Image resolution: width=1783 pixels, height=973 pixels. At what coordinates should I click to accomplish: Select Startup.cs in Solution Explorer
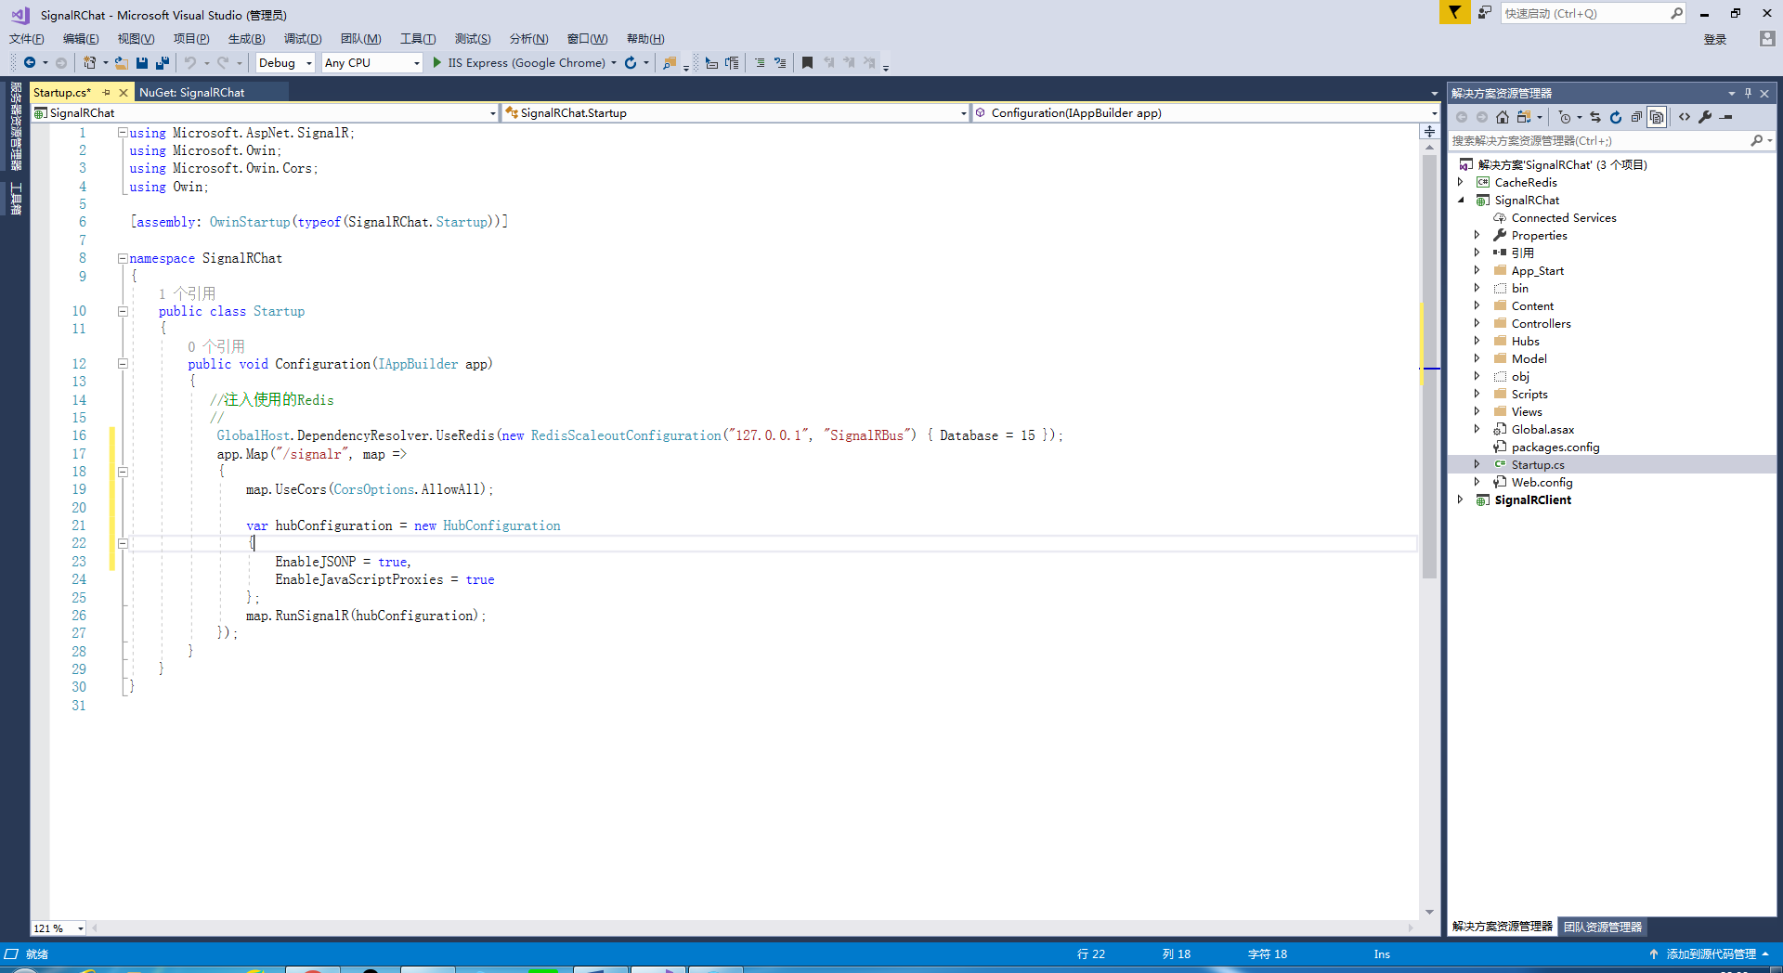coord(1538,464)
